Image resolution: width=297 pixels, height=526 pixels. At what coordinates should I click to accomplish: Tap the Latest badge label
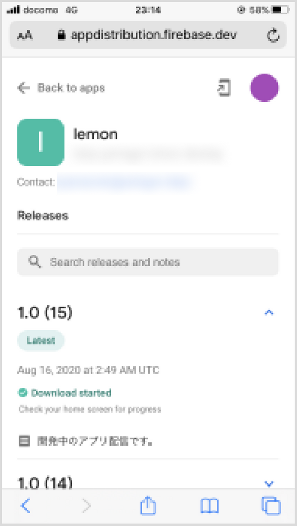click(40, 340)
